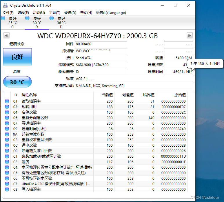Click status orb of attribute 07 寻道错误率
This screenshot has height=202, width=224.
(7, 123)
